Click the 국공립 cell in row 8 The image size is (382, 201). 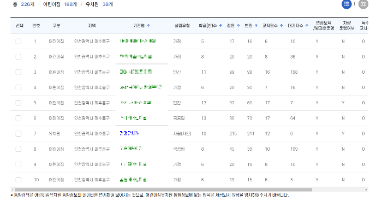tap(179, 149)
